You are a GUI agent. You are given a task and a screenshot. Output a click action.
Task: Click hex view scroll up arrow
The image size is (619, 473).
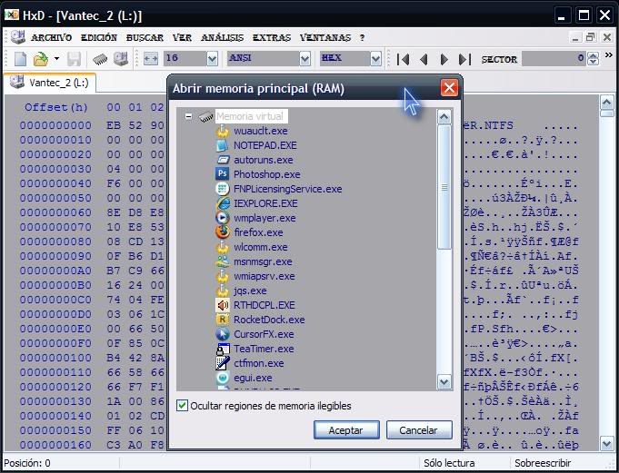click(606, 103)
